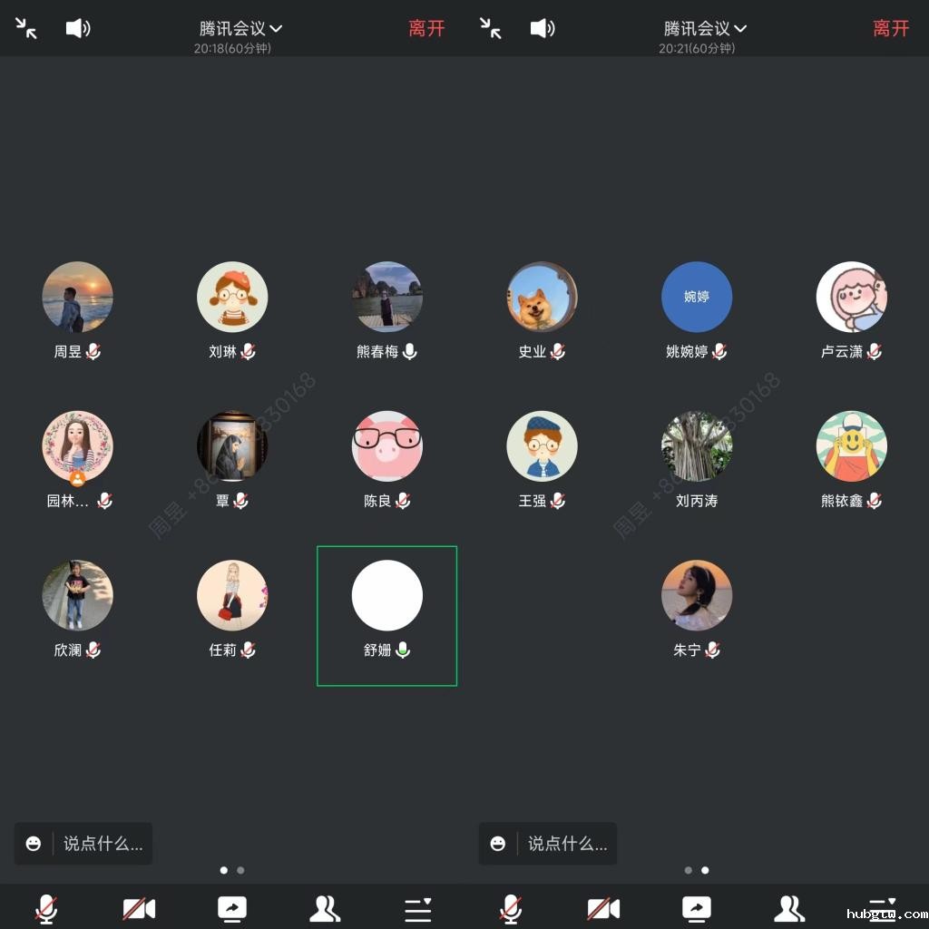
Task: Click the 说点什么... chat field on the 20:21 screen
Action: [567, 844]
